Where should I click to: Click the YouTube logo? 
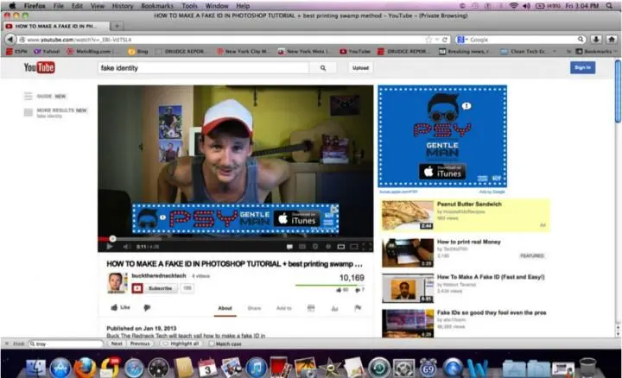[39, 68]
